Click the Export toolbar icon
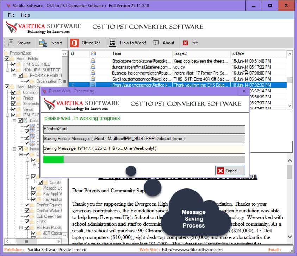This screenshot has height=256, width=297. (x=43, y=43)
